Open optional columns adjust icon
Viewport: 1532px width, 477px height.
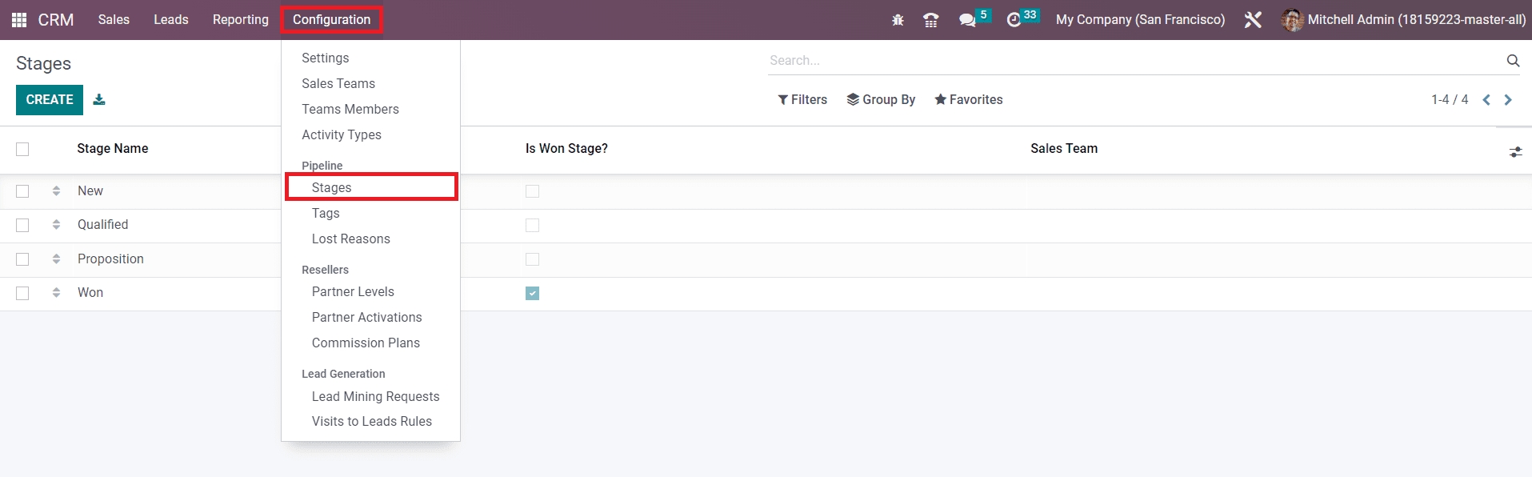point(1515,151)
